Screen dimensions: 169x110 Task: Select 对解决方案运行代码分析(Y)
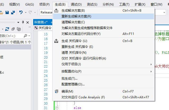coord(103,34)
